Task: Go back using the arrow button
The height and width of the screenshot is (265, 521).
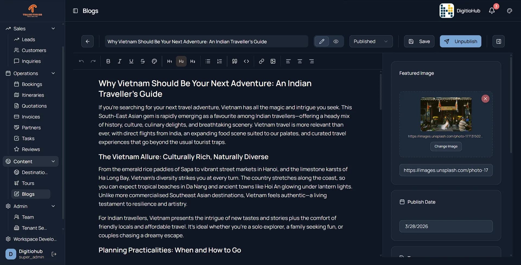Action: [87, 41]
